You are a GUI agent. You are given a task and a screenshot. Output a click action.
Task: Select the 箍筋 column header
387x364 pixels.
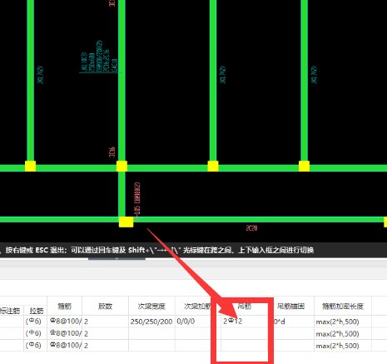point(64,306)
